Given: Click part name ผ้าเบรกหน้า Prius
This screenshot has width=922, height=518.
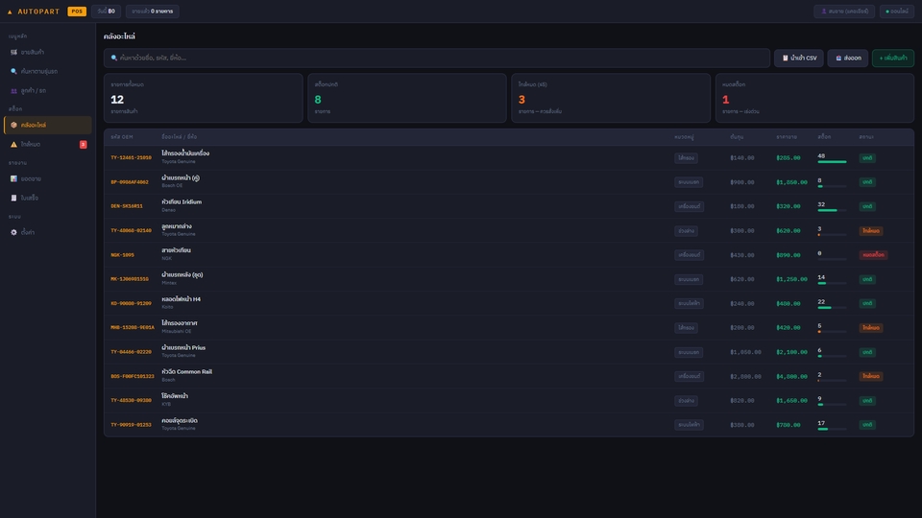Looking at the screenshot, I should click(x=183, y=347).
